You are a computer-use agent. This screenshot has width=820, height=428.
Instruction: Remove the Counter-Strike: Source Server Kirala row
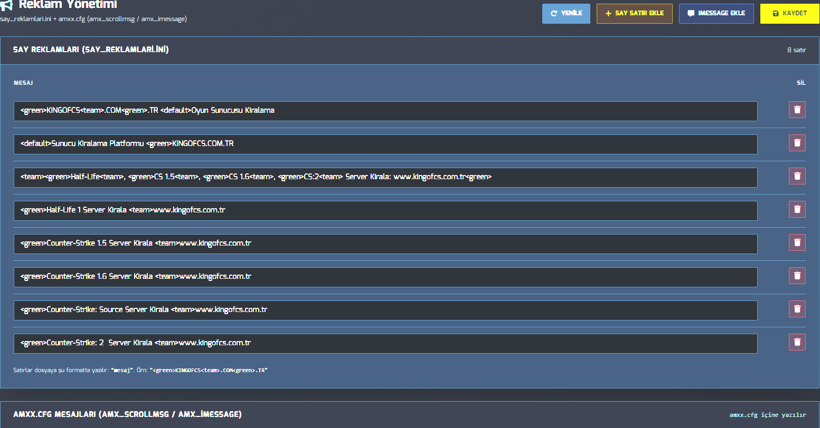tap(797, 309)
